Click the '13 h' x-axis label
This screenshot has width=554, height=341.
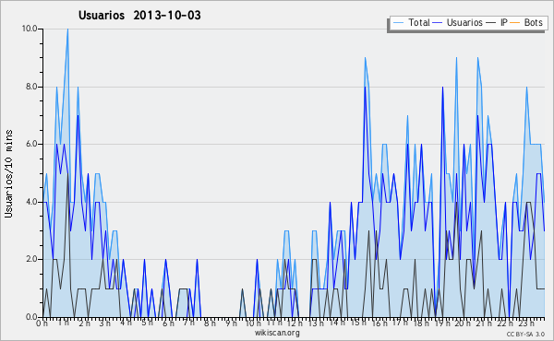pos(316,323)
